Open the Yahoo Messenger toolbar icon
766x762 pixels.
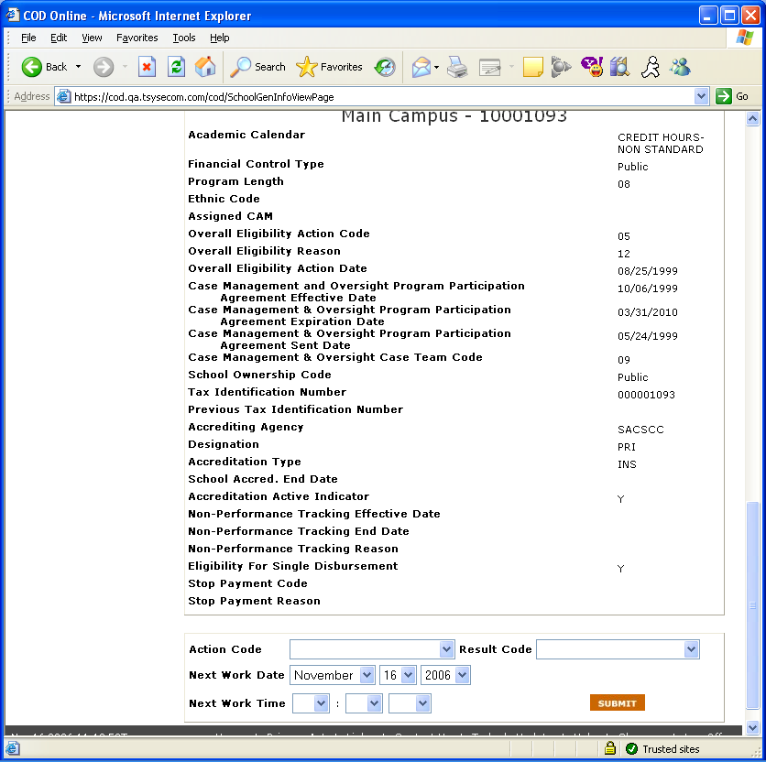coord(592,67)
